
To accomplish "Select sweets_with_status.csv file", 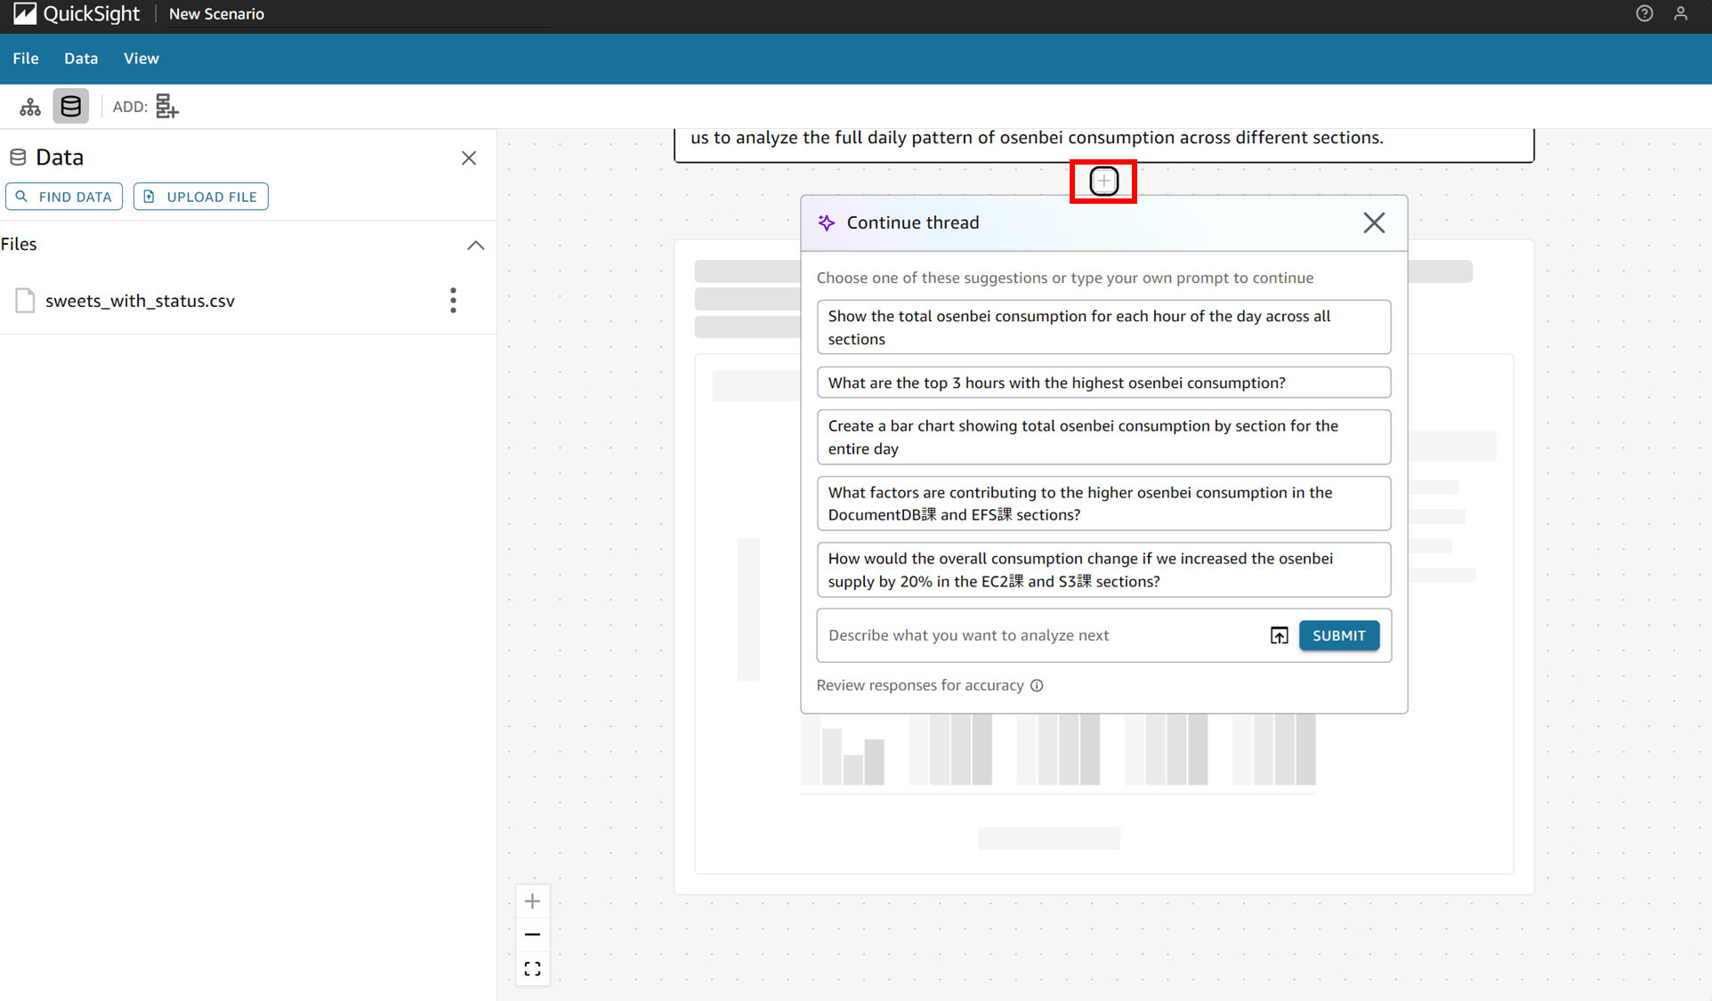I will point(140,301).
